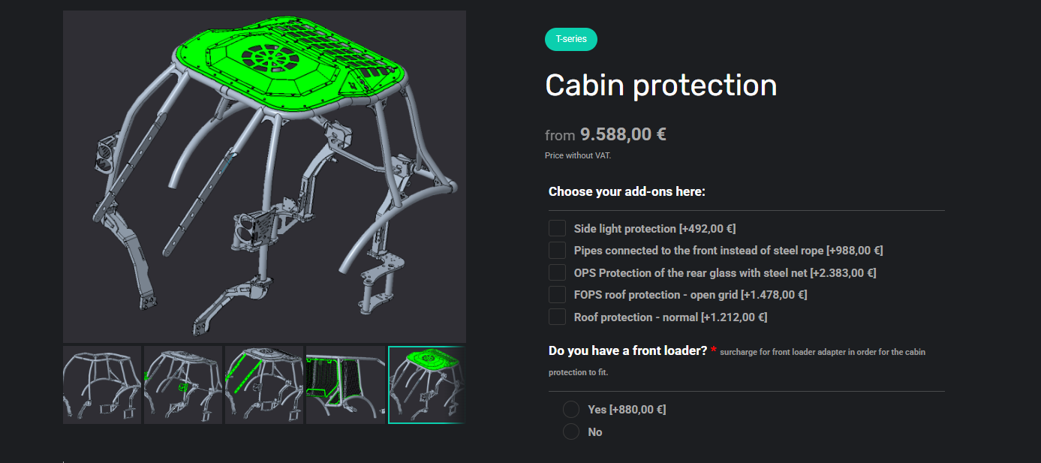
Task: Click the Do you have a front loader label
Action: 627,350
